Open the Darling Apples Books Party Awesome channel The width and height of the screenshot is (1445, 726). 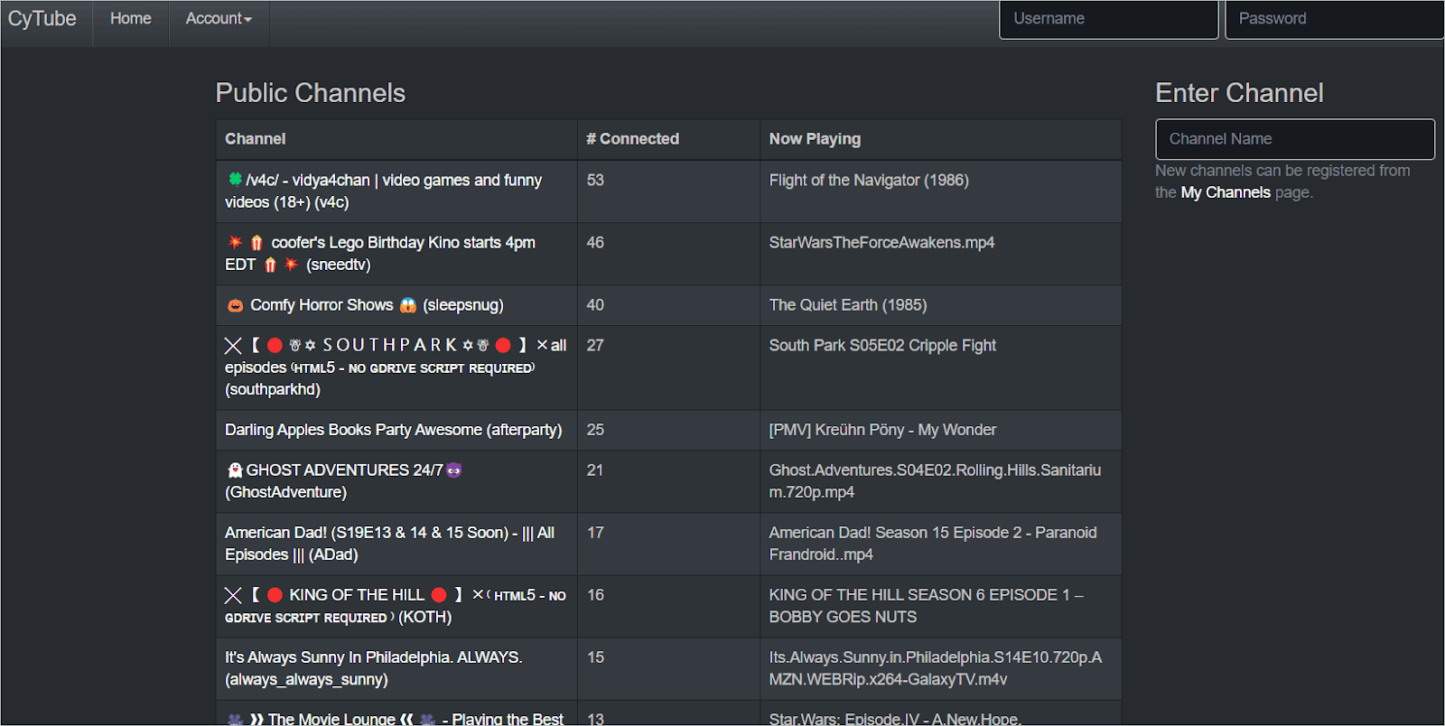coord(393,430)
